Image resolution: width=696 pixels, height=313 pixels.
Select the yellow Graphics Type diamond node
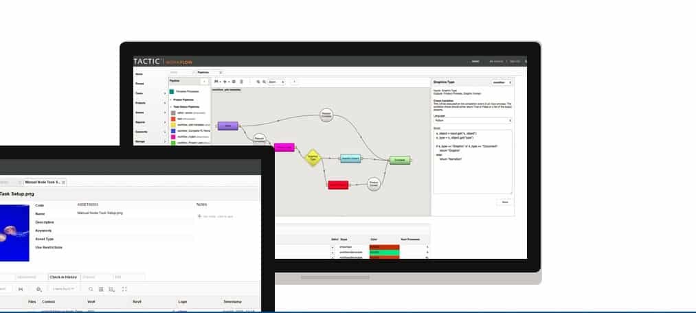tap(313, 158)
